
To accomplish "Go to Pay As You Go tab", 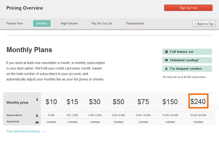I will [102, 23].
